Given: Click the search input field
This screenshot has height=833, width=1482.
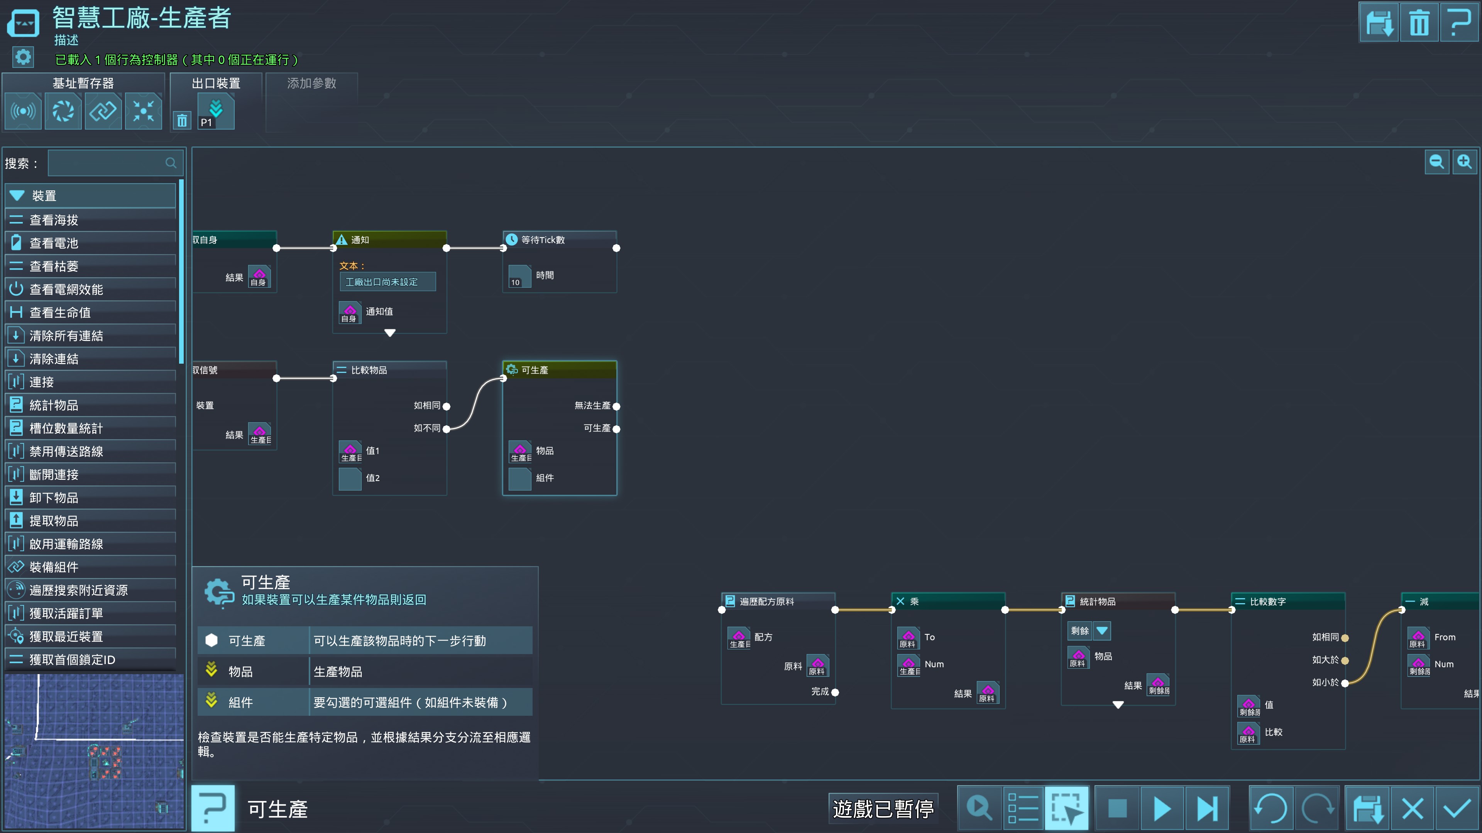Looking at the screenshot, I should click(x=109, y=163).
